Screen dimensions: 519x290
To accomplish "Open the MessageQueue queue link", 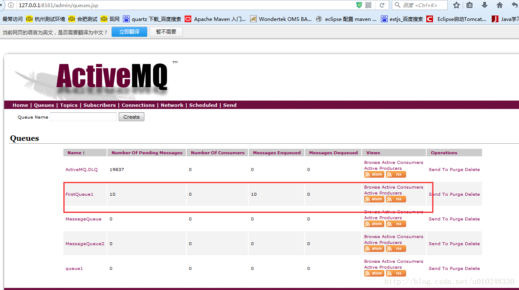I will (x=83, y=219).
